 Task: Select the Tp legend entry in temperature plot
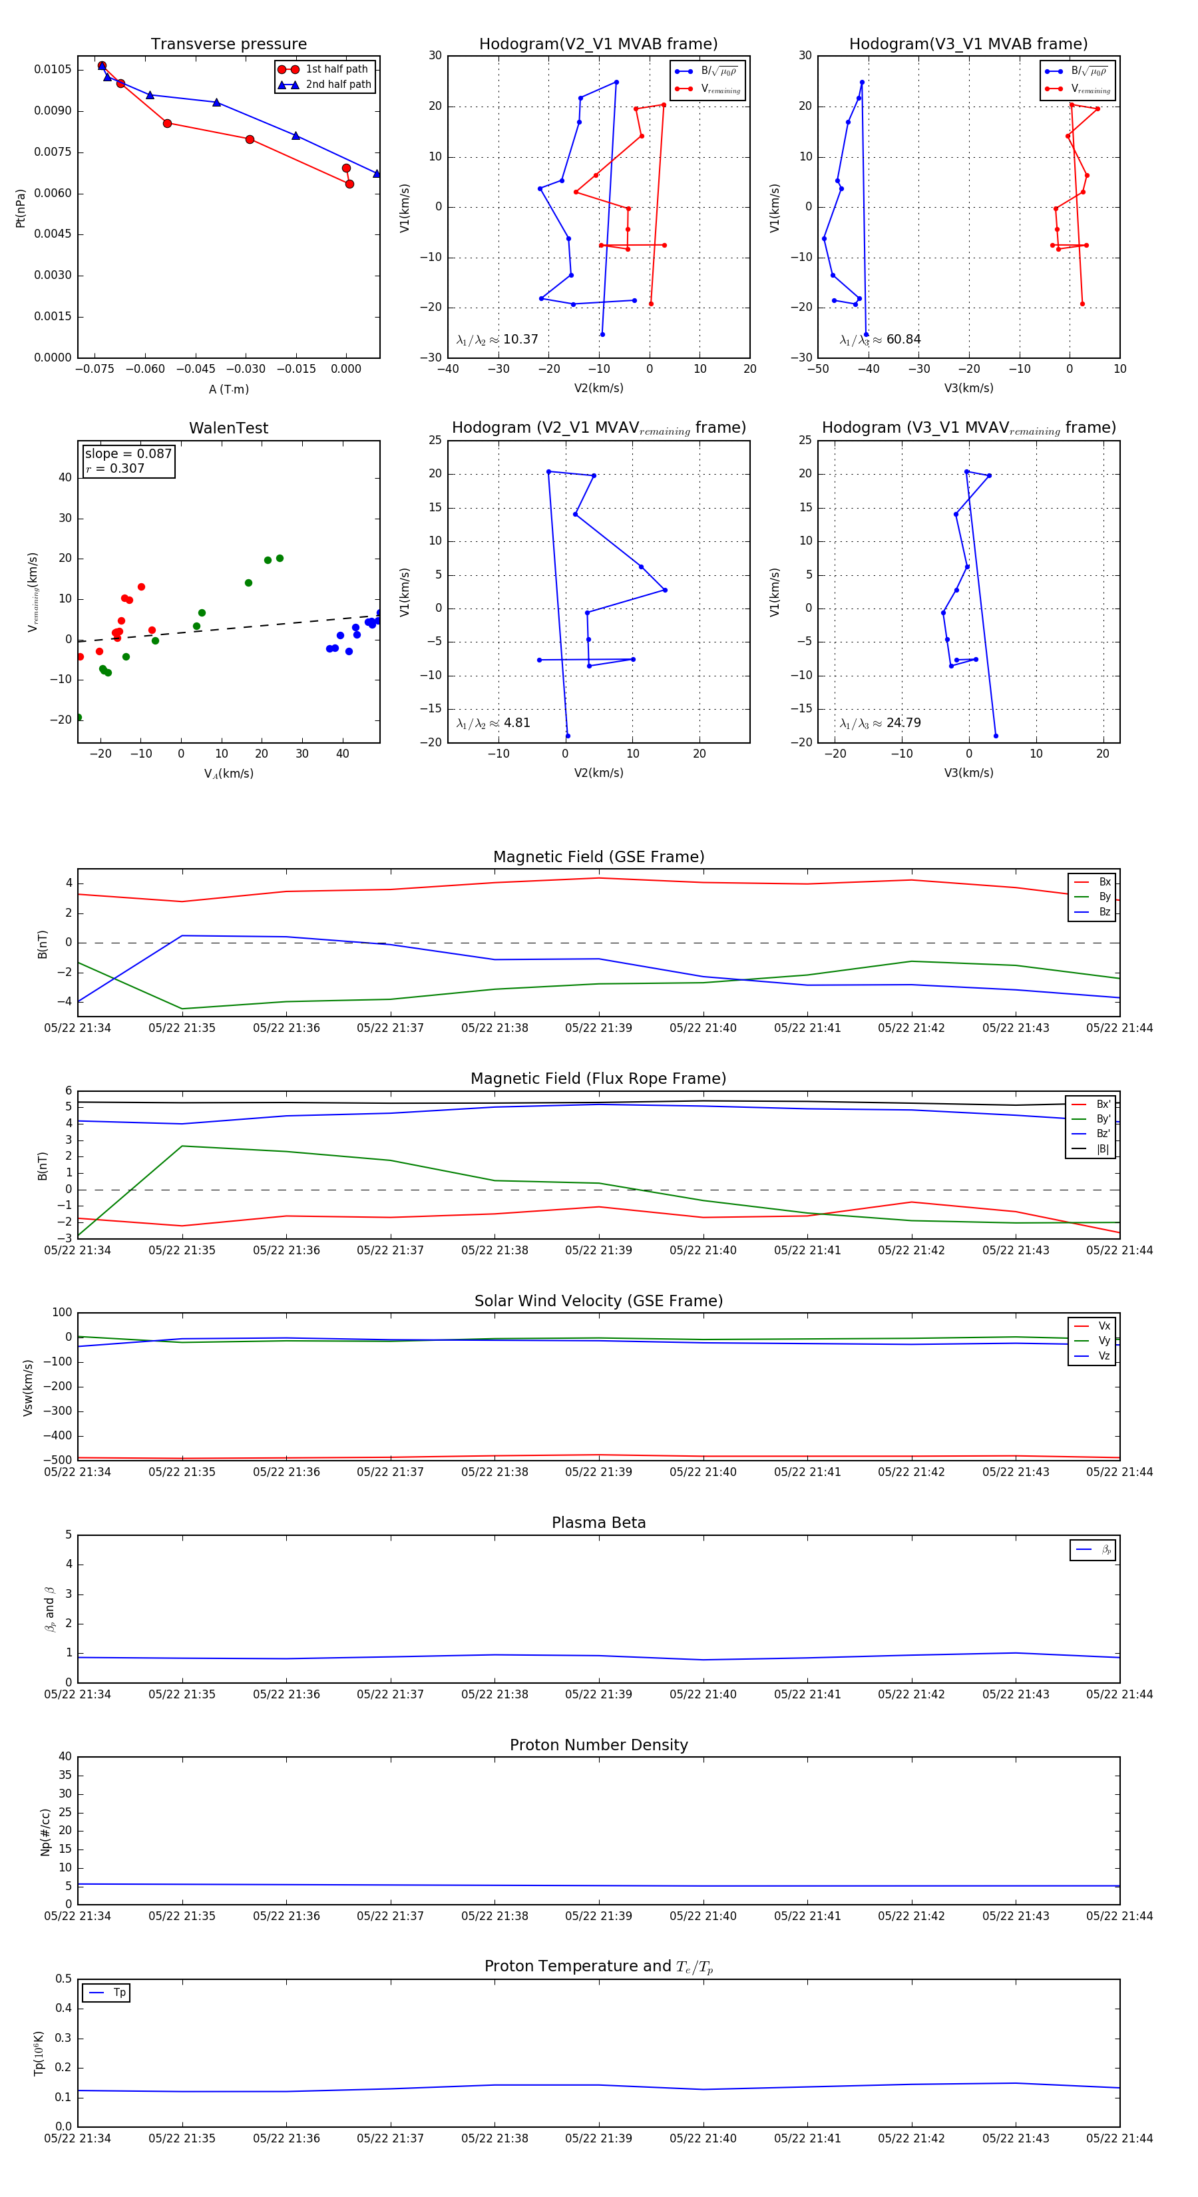pos(106,1993)
